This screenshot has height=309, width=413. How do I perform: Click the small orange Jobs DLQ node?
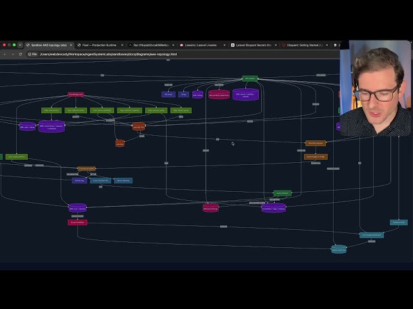[x=120, y=144]
